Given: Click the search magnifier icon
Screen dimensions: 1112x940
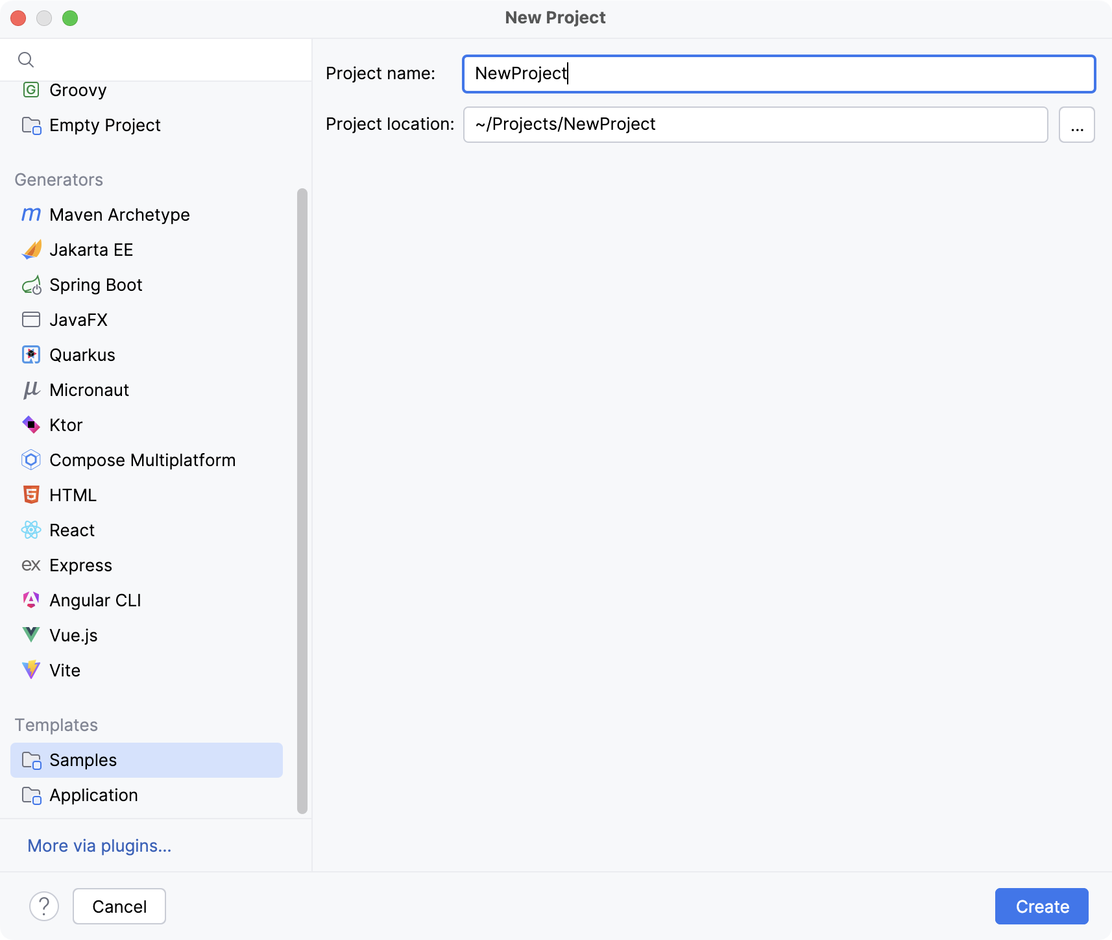Looking at the screenshot, I should tap(27, 59).
